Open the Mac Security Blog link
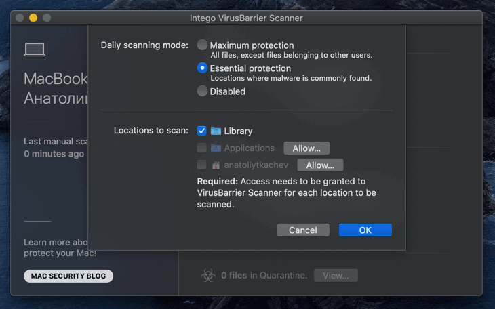The height and width of the screenshot is (309, 495). point(68,276)
